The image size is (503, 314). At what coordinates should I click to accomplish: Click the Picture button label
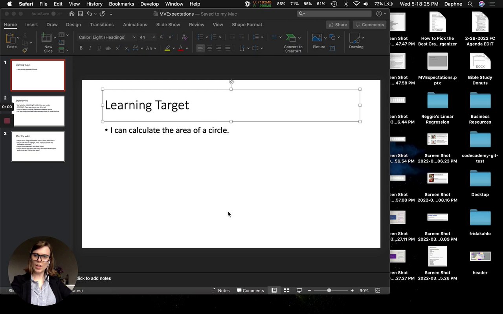[319, 47]
